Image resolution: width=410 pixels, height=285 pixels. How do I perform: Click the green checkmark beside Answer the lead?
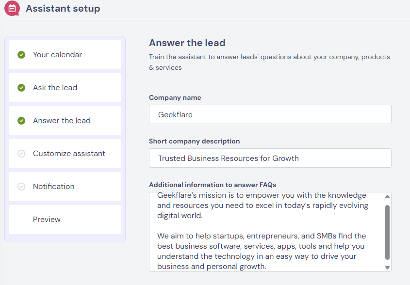pyautogui.click(x=21, y=121)
